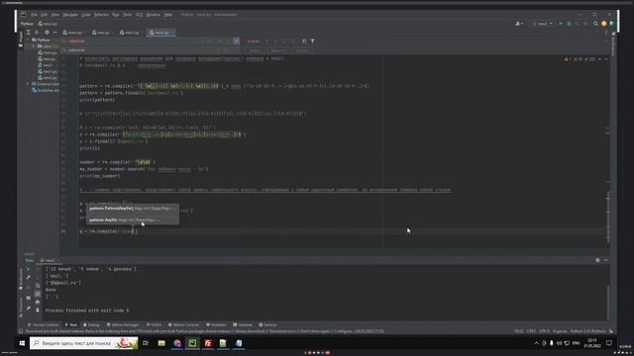Image resolution: width=634 pixels, height=356 pixels.
Task: Click the Python interpreter status bar entry
Action: point(587,331)
